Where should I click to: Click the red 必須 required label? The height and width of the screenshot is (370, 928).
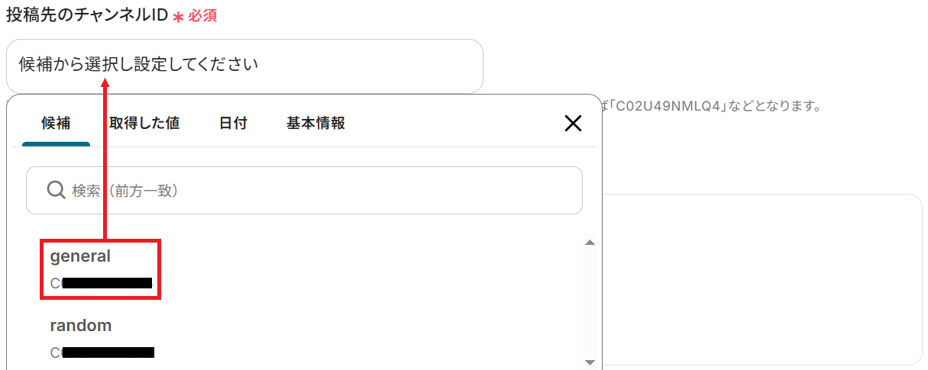point(202,16)
